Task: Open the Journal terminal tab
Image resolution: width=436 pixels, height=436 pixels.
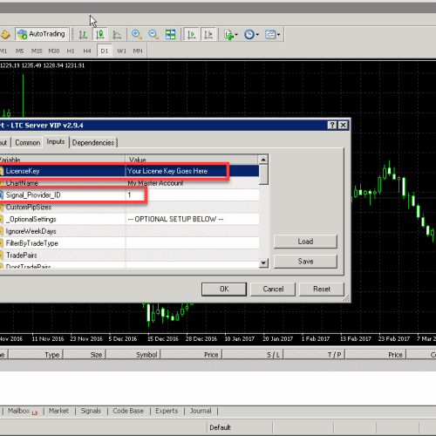Action: coord(201,411)
